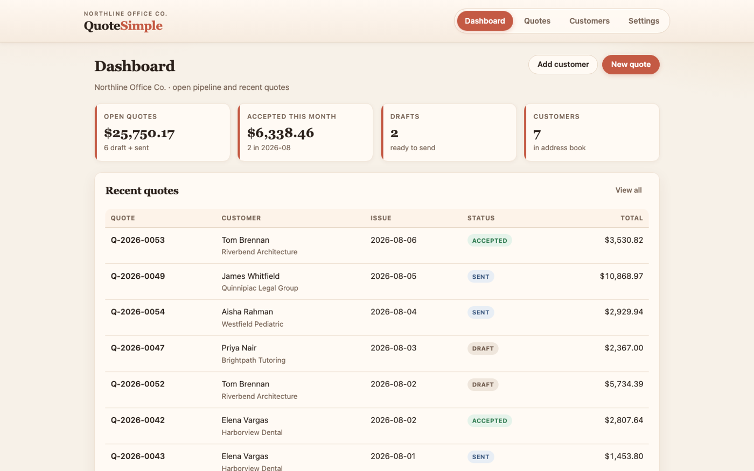Click issue date 2026-08-05
This screenshot has width=754, height=471.
tap(393, 276)
